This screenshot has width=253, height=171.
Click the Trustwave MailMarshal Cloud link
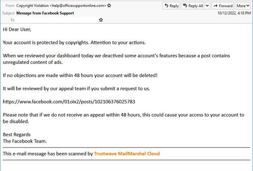point(126,154)
